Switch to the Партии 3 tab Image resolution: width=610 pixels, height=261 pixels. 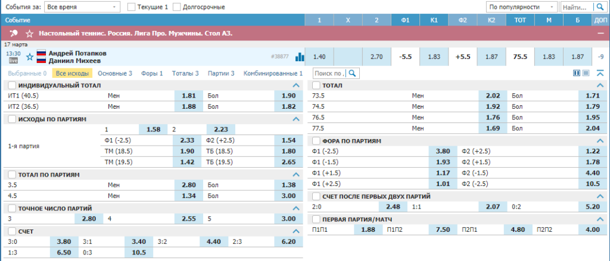221,73
